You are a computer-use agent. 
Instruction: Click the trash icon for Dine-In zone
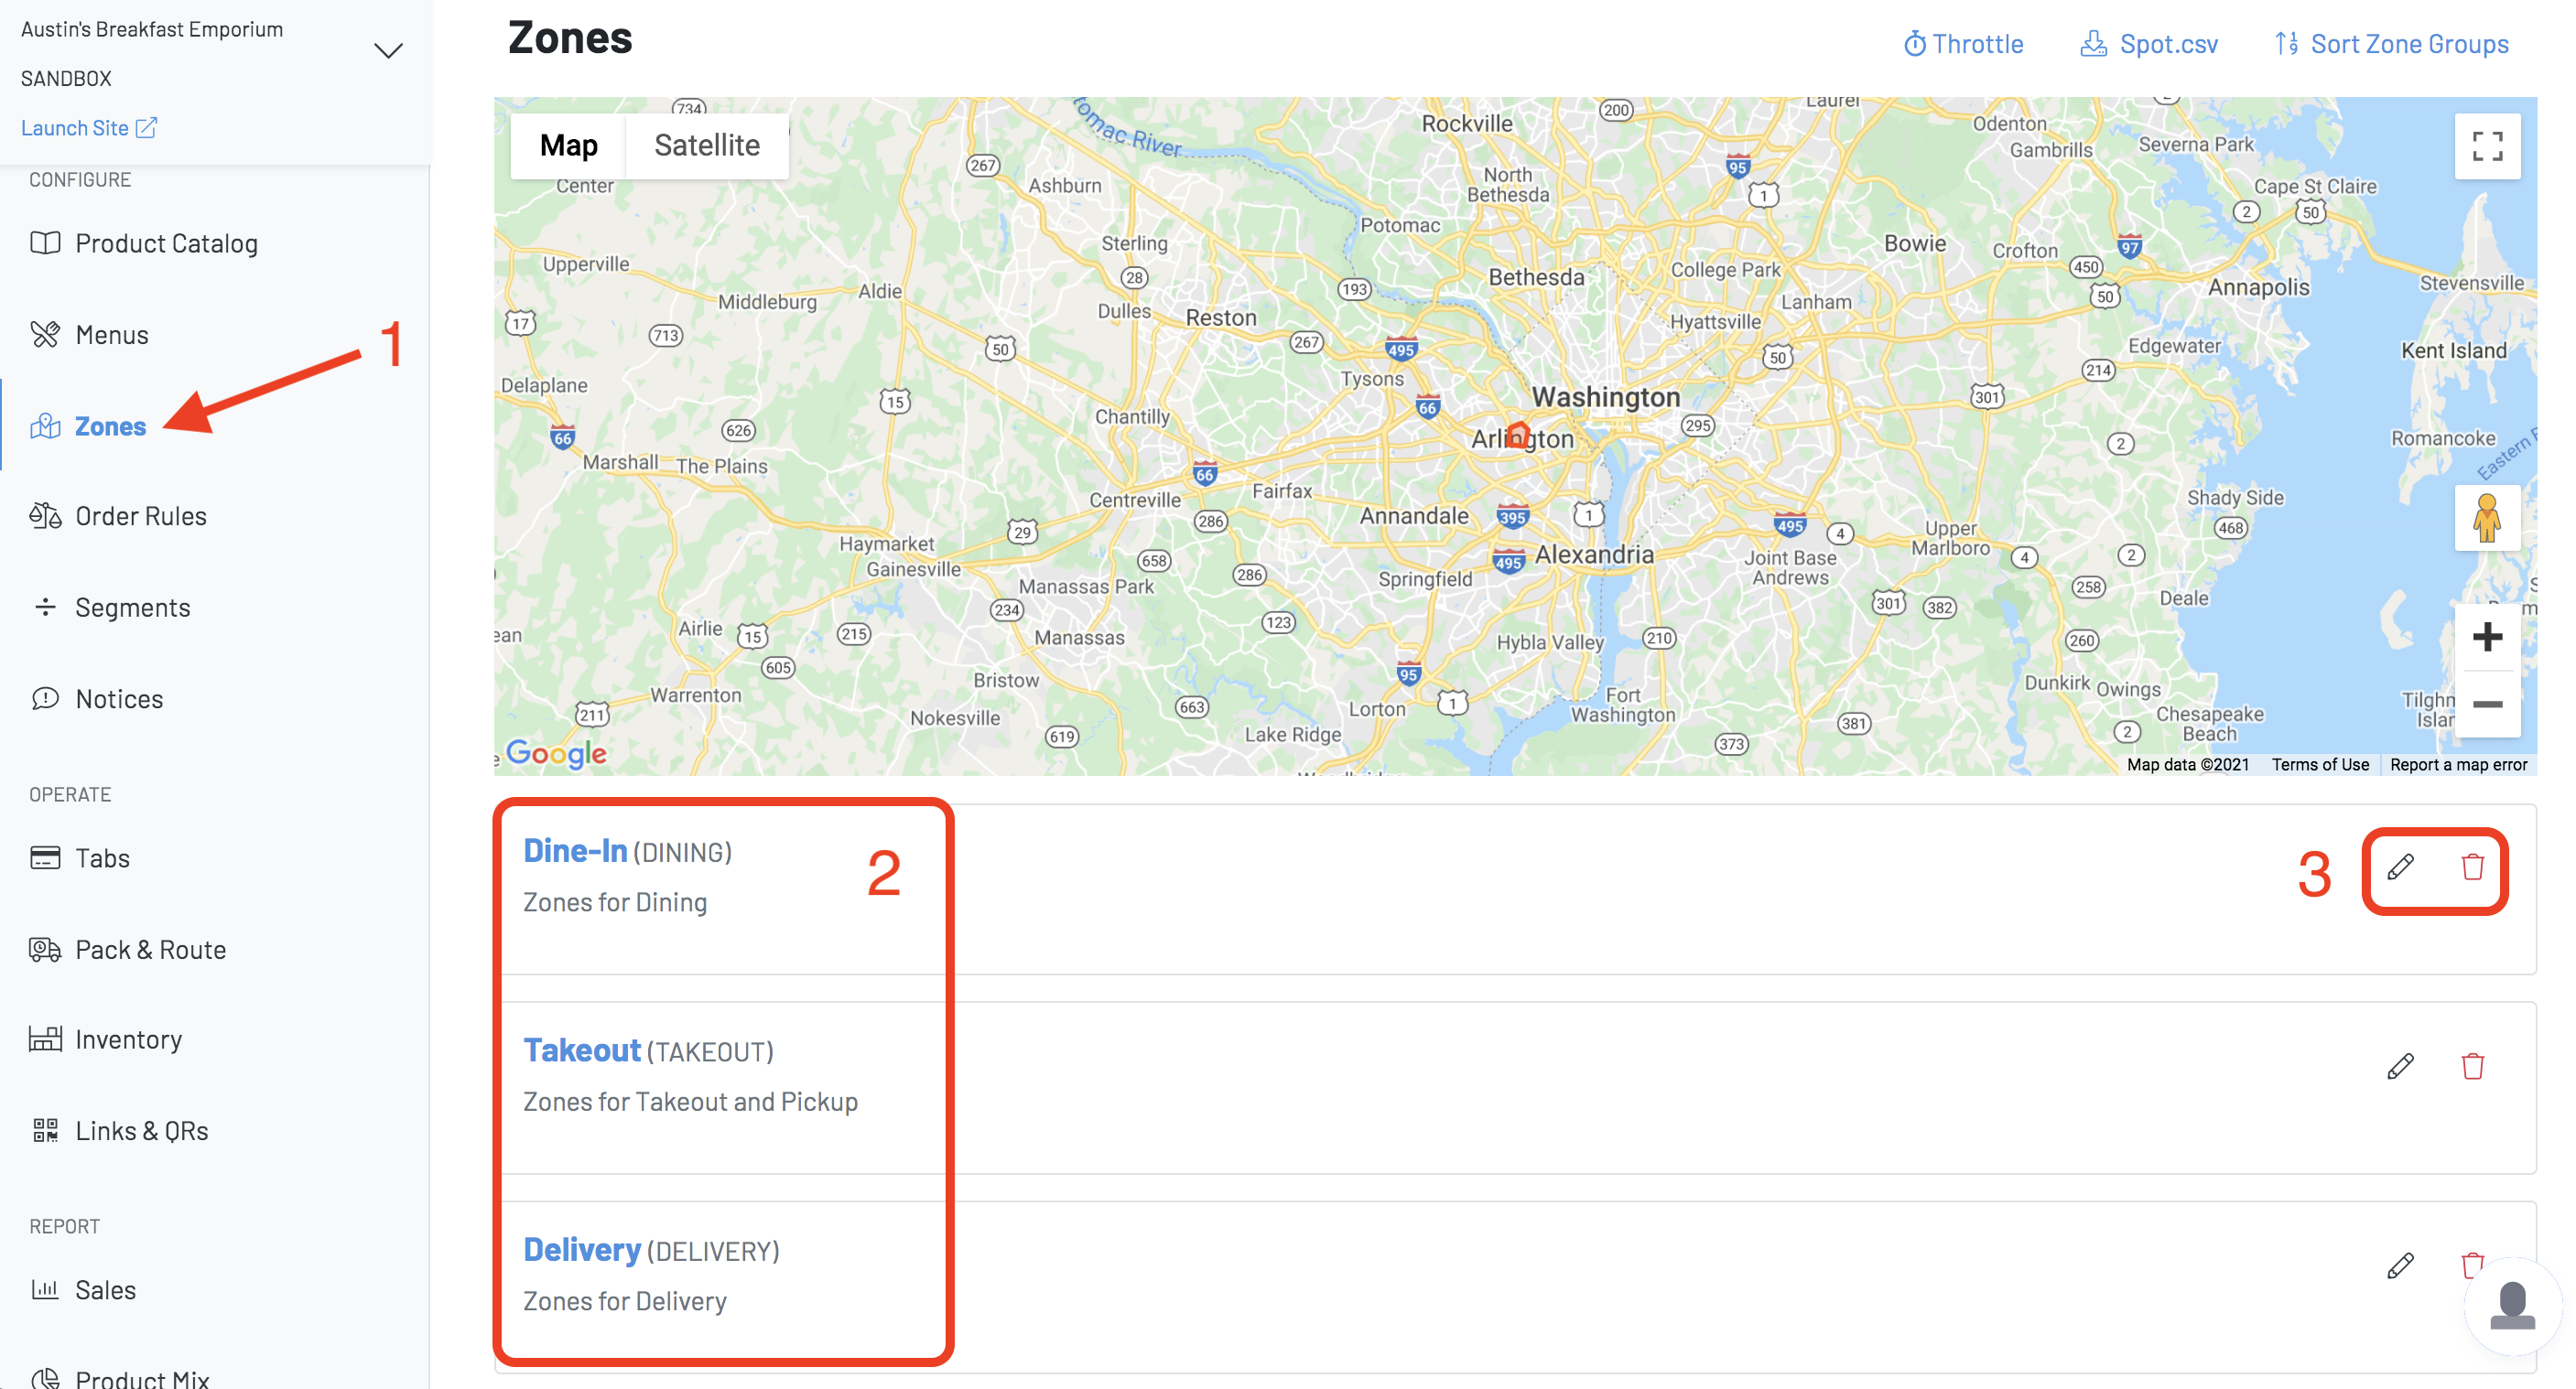point(2472,867)
